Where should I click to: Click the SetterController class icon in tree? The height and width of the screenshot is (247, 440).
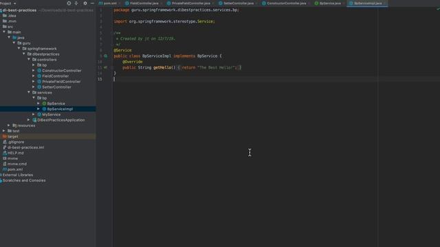point(39,87)
